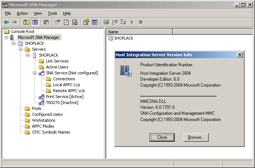Image resolution: width=255 pixels, height=168 pixels.
Task: Open the Tools menu
Action: 52,13
